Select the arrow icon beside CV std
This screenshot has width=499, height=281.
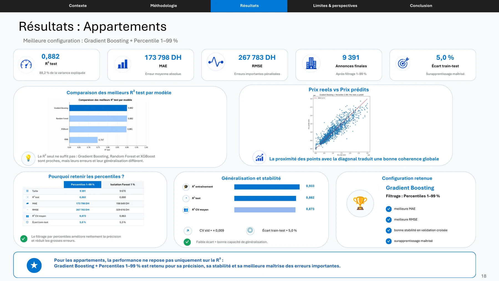pos(188,231)
